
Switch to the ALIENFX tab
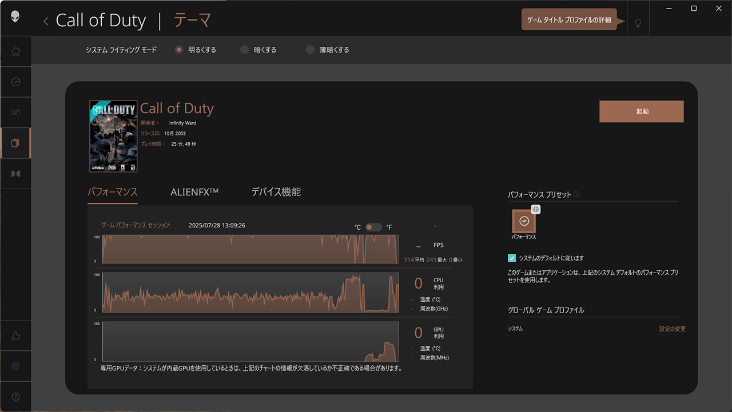click(194, 192)
